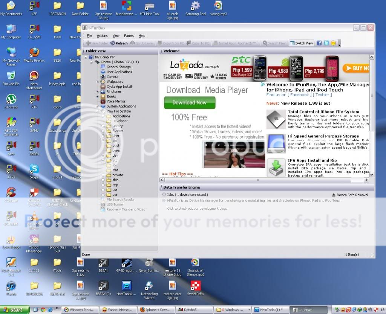
Task: Open Recycle Bin desktop icon
Action: pos(11,78)
